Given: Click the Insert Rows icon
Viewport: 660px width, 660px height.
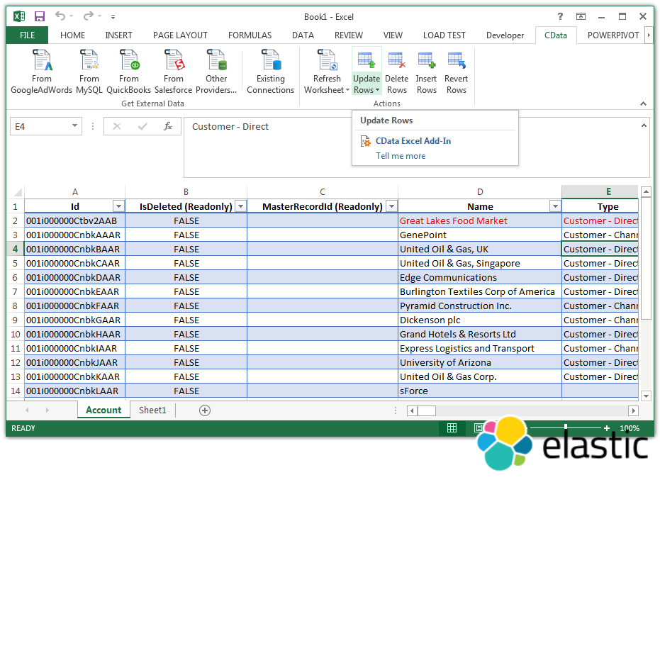Looking at the screenshot, I should (x=426, y=60).
